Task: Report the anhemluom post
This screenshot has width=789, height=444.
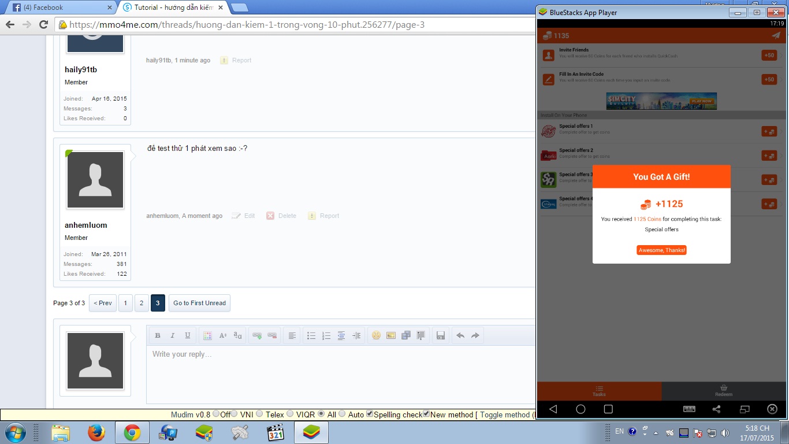Action: 323,216
